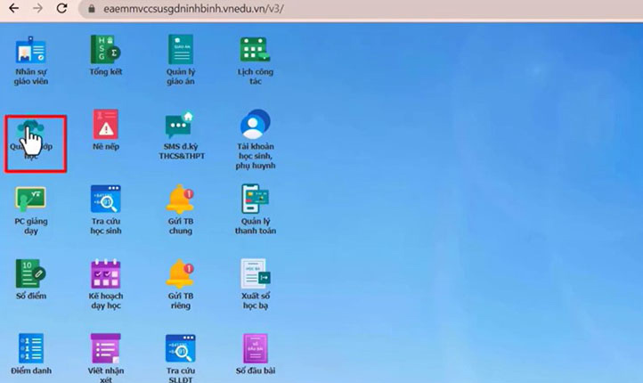Open Quản lý thanh toán icon
Image resolution: width=643 pixels, height=383 pixels.
pyautogui.click(x=255, y=199)
